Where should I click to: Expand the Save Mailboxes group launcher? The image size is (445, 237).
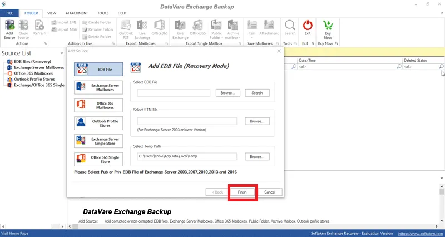pyautogui.click(x=278, y=43)
